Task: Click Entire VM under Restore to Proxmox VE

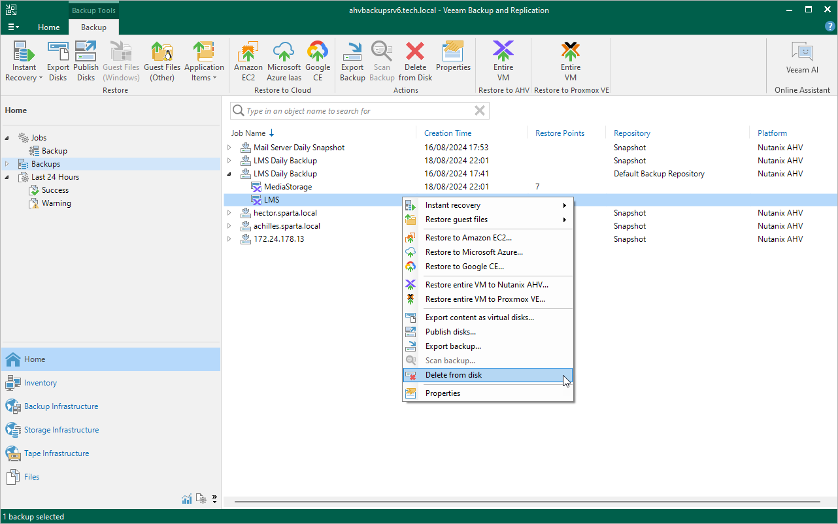Action: 571,61
